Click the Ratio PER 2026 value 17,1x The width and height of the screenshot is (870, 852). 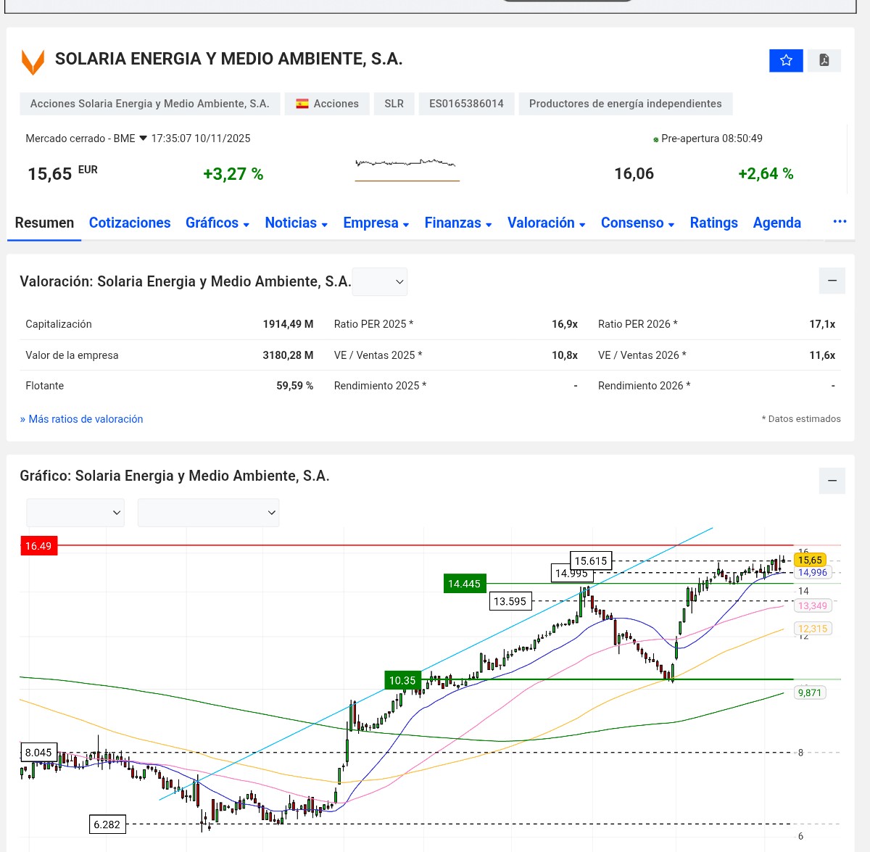coord(822,324)
